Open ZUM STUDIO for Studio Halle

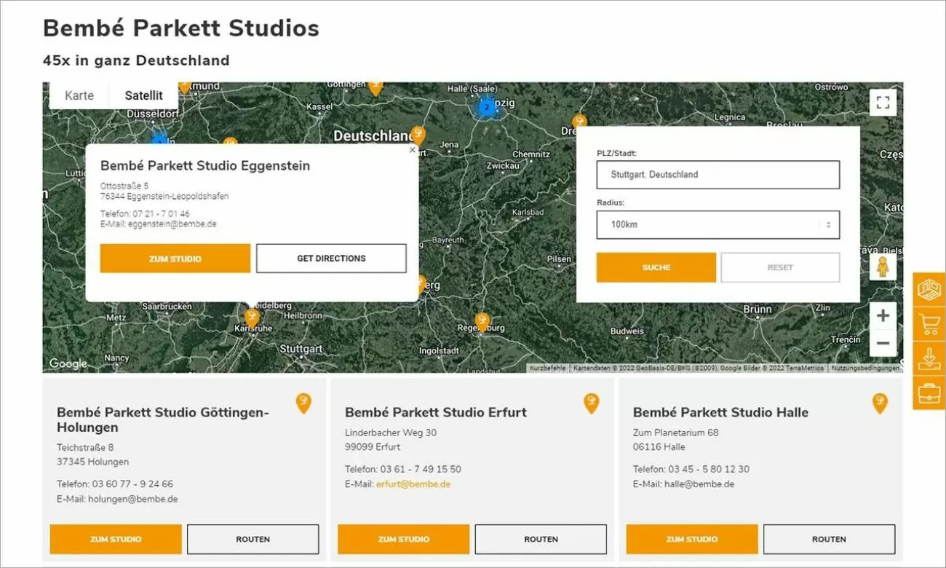tap(691, 539)
